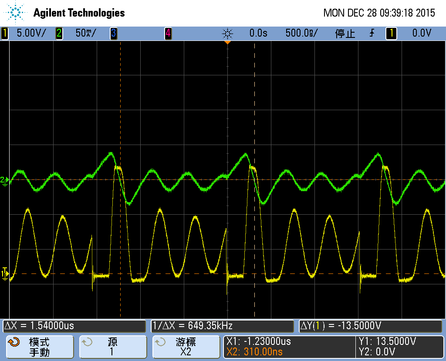The image size is (446, 361).
Task: Select the X1 -1.23000us cursor readout
Action: coord(259,341)
